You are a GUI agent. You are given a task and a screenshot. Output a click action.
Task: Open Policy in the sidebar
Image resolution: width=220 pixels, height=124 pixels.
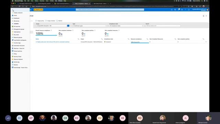[15, 54]
